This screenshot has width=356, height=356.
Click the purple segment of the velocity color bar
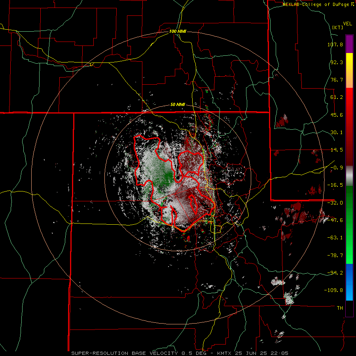click(349, 44)
